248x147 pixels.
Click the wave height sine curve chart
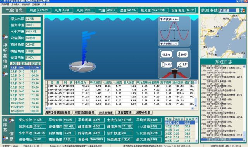point(174,31)
